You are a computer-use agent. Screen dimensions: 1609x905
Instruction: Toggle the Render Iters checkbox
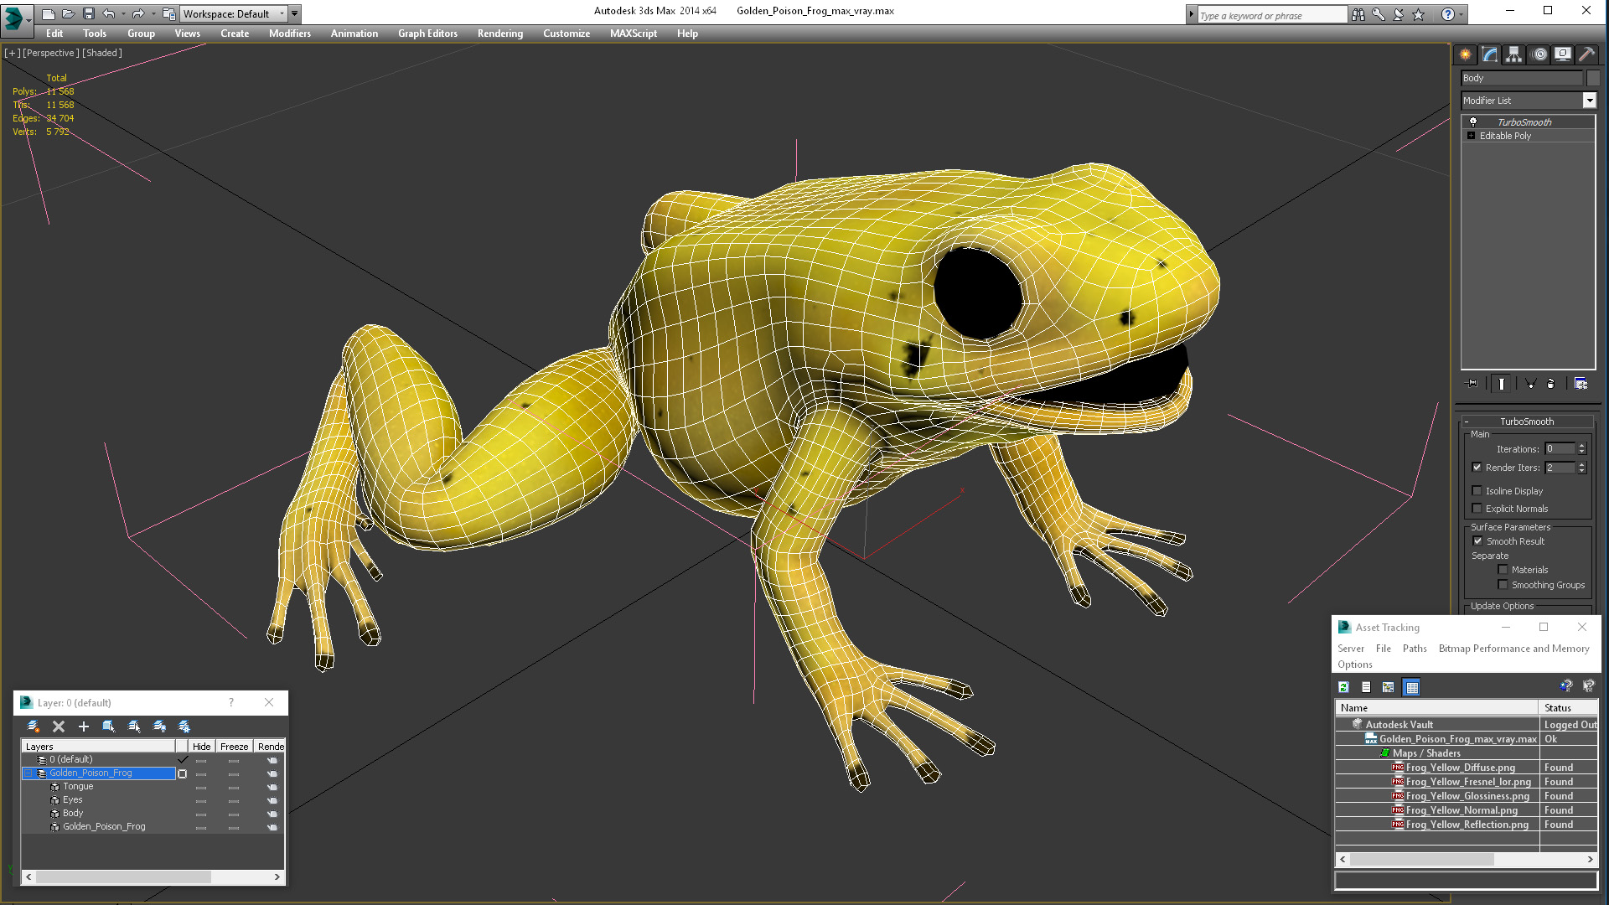click(1477, 468)
